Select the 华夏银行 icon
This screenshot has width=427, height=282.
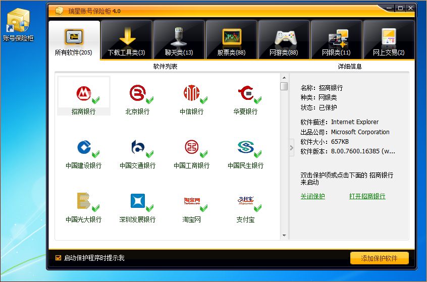tap(246, 93)
